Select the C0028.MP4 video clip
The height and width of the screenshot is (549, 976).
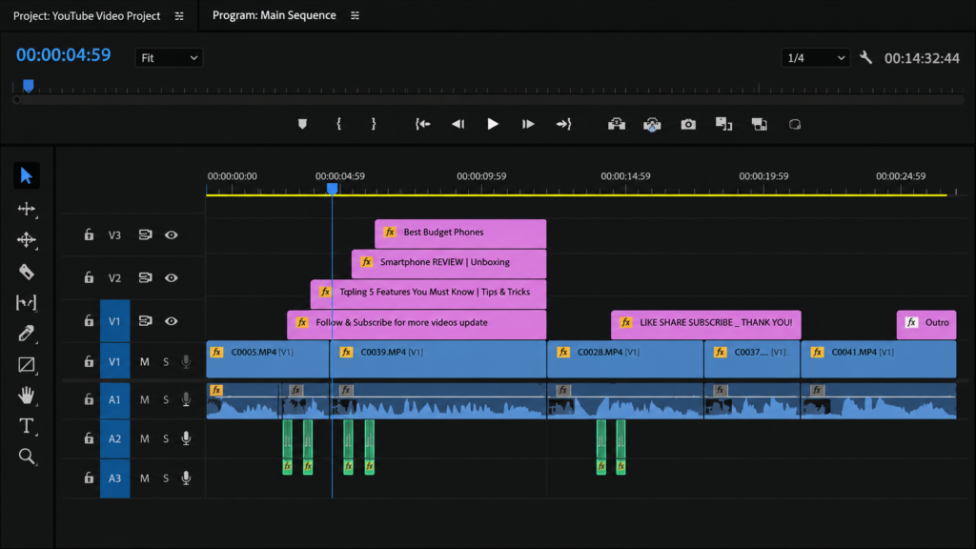pyautogui.click(x=625, y=359)
